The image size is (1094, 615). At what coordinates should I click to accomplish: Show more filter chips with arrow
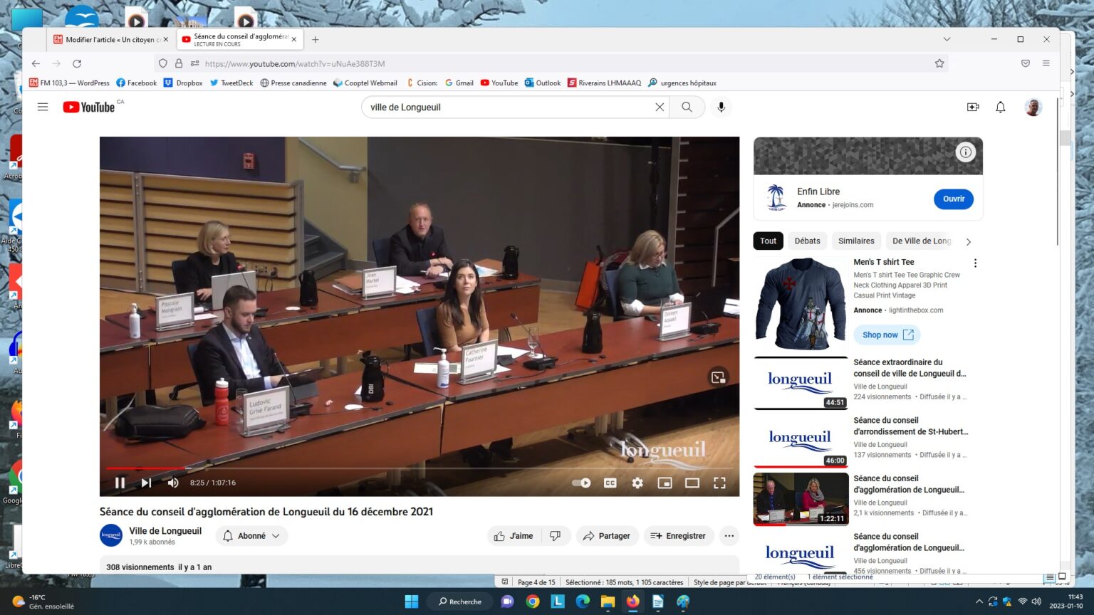click(968, 241)
